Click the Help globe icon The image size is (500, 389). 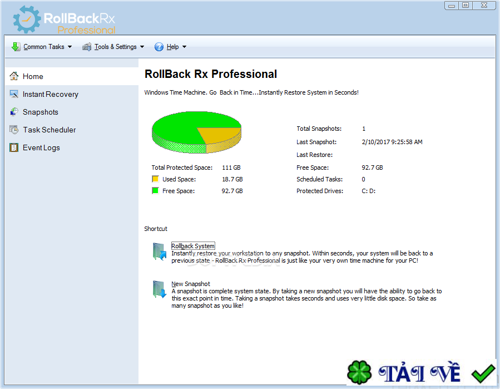click(x=159, y=47)
